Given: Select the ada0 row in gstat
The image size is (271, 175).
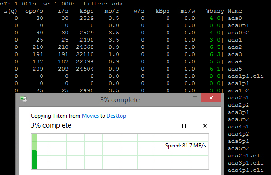Looking at the screenshot, I should click(x=131, y=18).
